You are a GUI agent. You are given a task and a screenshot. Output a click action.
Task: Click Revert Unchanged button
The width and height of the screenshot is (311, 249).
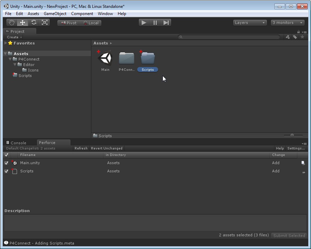click(107, 148)
